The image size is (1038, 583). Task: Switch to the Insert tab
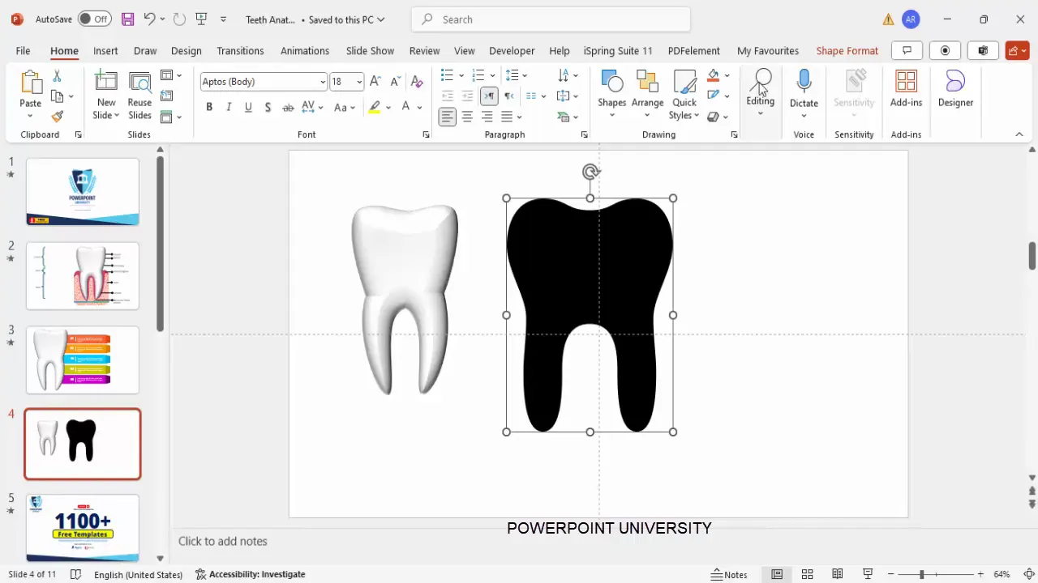(105, 50)
